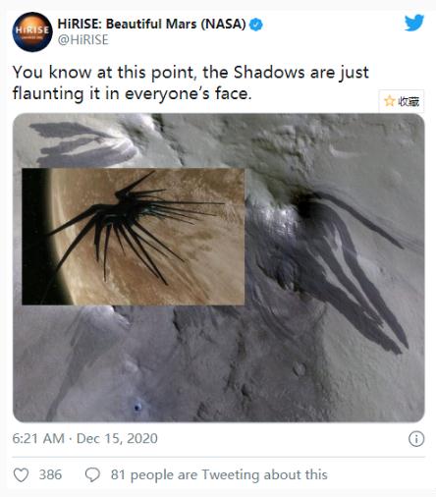View 81 people are Tweeting about this

click(219, 474)
